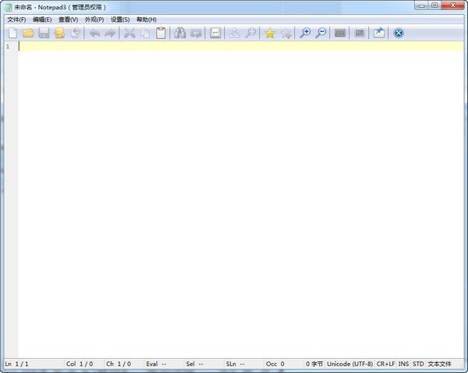Create a new blank document
468x373 pixels.
(x=12, y=33)
